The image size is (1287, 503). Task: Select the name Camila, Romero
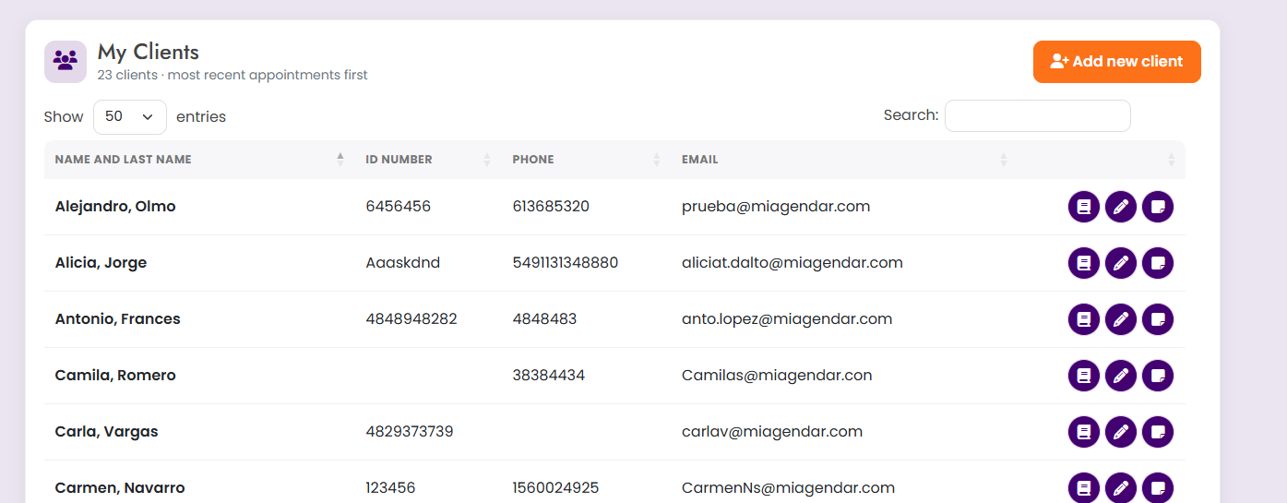[x=115, y=376]
